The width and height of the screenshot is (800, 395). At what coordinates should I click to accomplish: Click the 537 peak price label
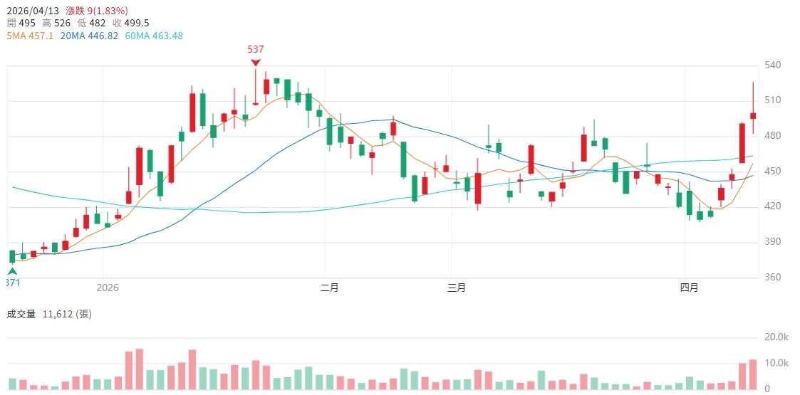[x=256, y=49]
